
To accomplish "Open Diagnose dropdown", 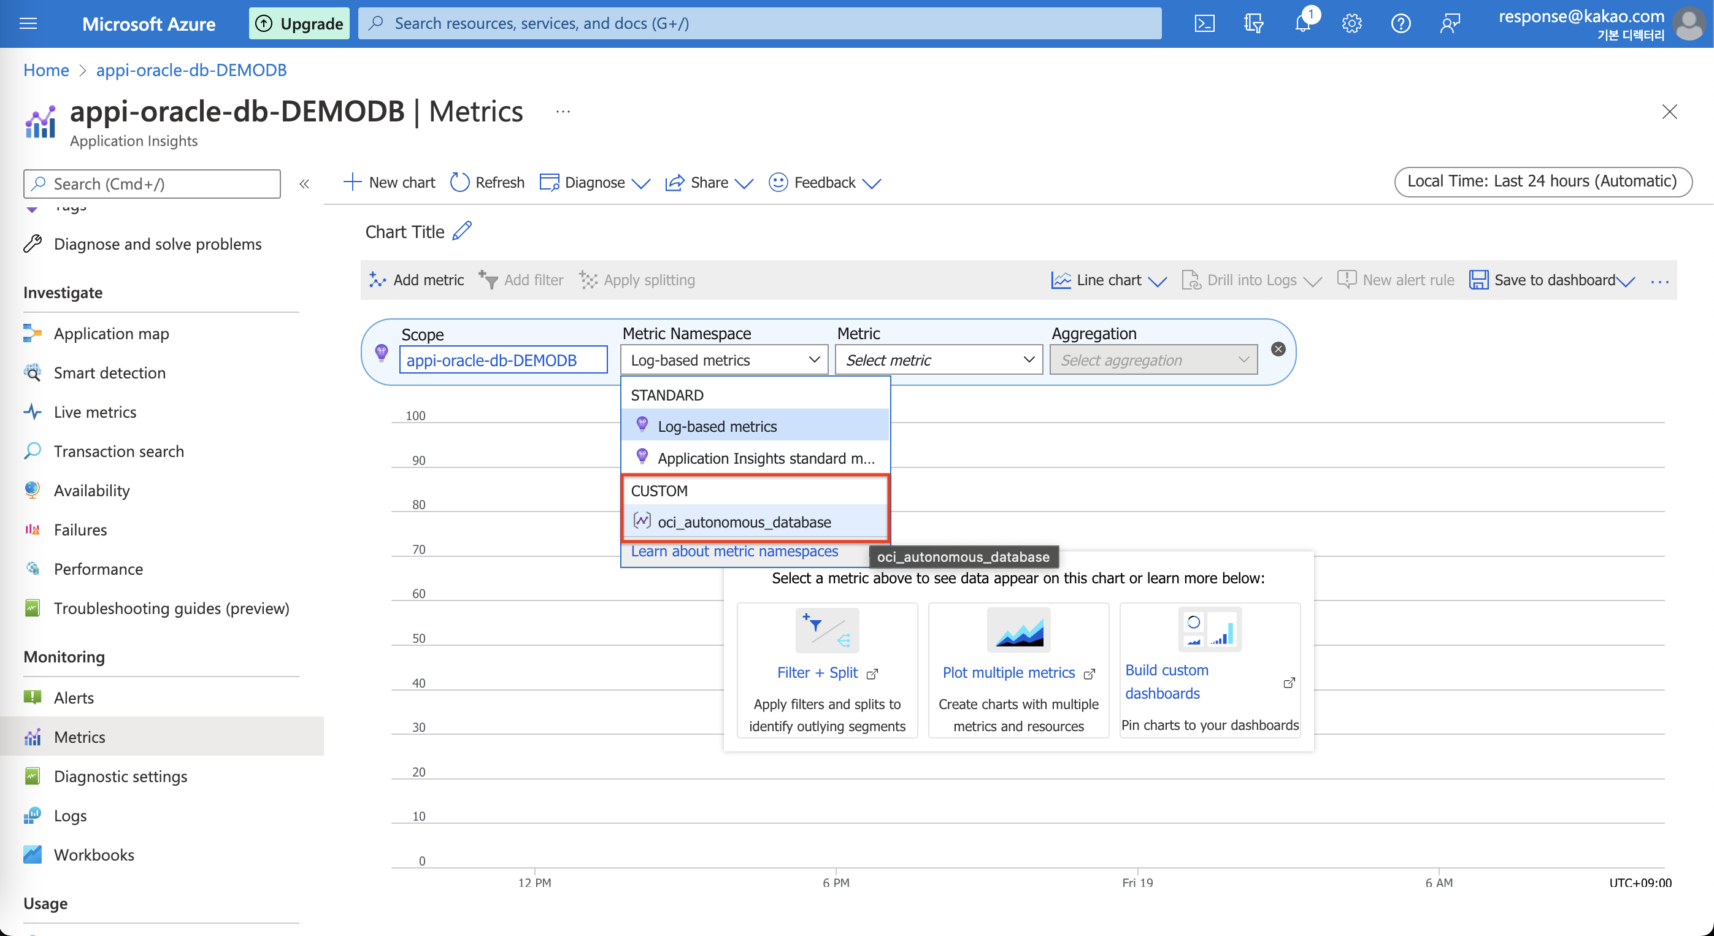I will [x=595, y=182].
